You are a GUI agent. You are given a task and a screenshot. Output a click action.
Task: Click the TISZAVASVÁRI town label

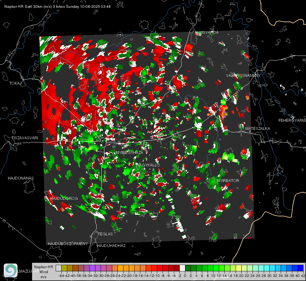25,138
